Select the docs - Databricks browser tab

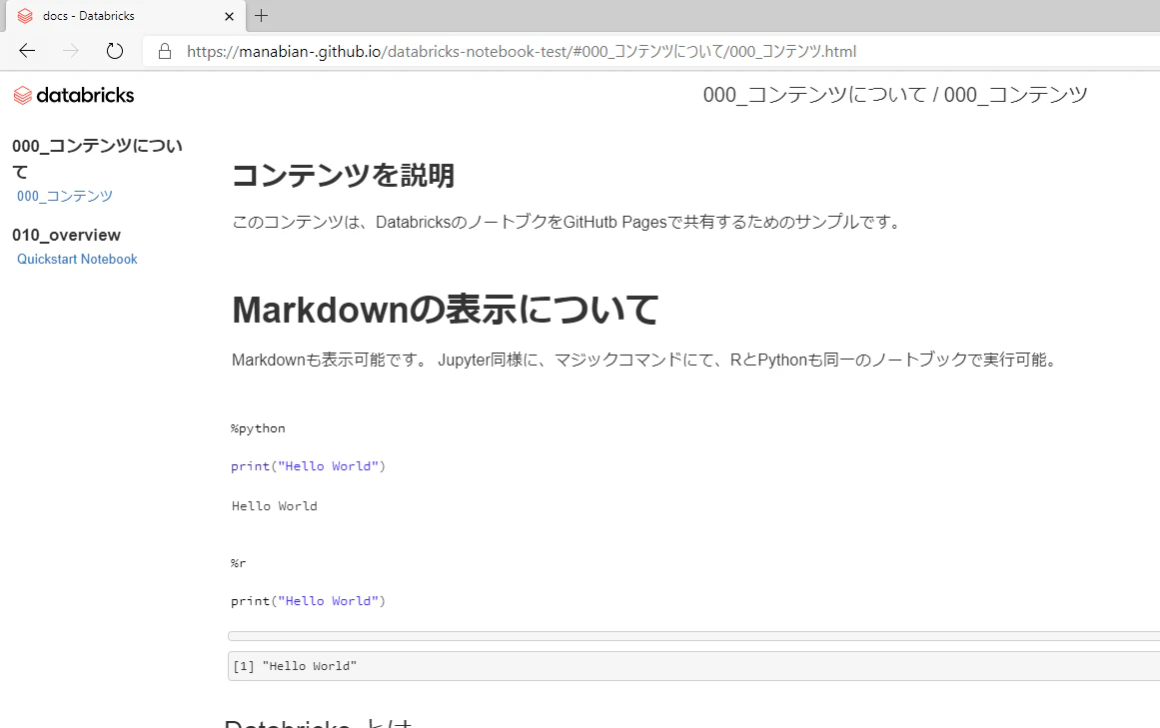124,16
